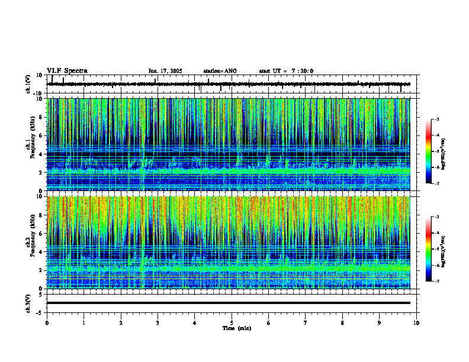The image size is (469, 362).
Task: Click tick label "5" on the time axis
Action: pyautogui.click(x=232, y=323)
